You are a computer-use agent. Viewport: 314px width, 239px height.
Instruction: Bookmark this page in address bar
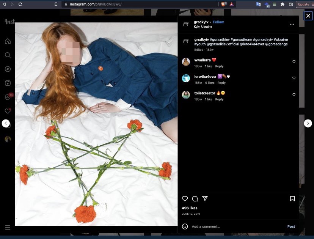point(56,4)
